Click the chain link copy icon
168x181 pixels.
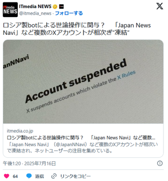[54, 176]
